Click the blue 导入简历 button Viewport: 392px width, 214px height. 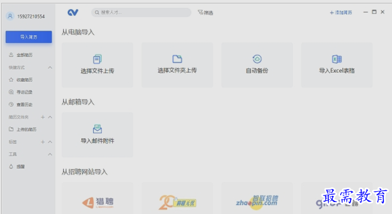(29, 37)
